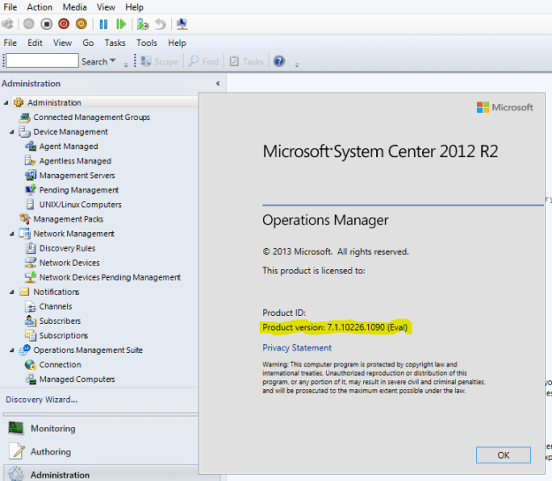Image resolution: width=552 pixels, height=481 pixels.
Task: Click the VM Turn Off stop icon
Action: (x=47, y=24)
